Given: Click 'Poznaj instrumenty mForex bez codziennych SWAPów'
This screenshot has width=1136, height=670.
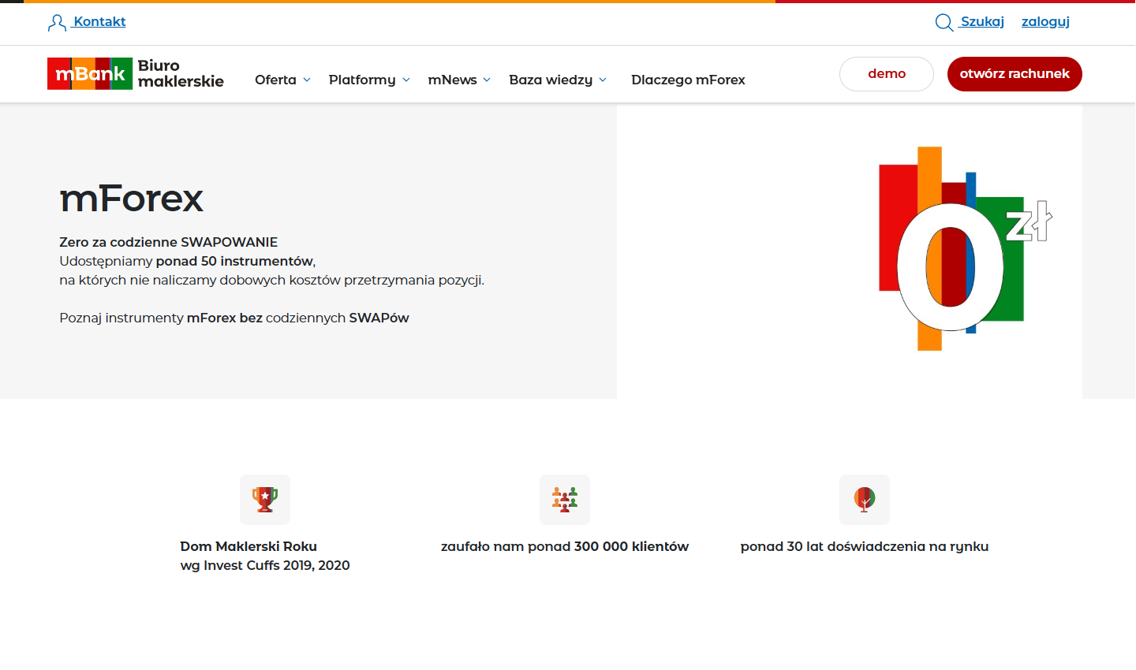Looking at the screenshot, I should [234, 318].
